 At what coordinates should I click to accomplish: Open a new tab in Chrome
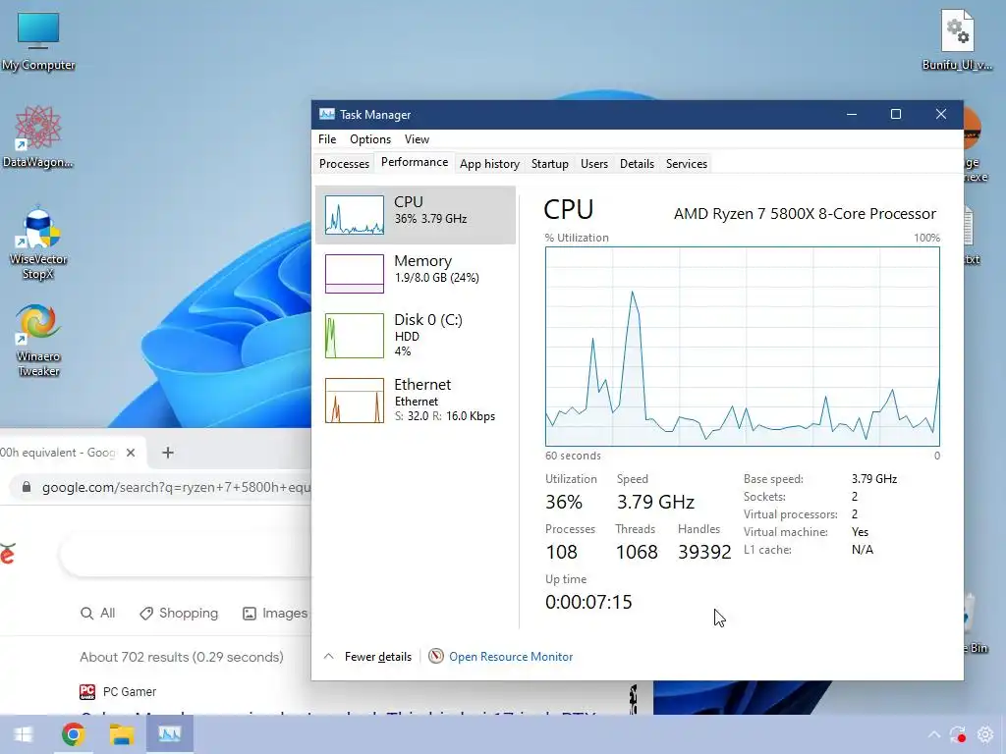(x=168, y=453)
